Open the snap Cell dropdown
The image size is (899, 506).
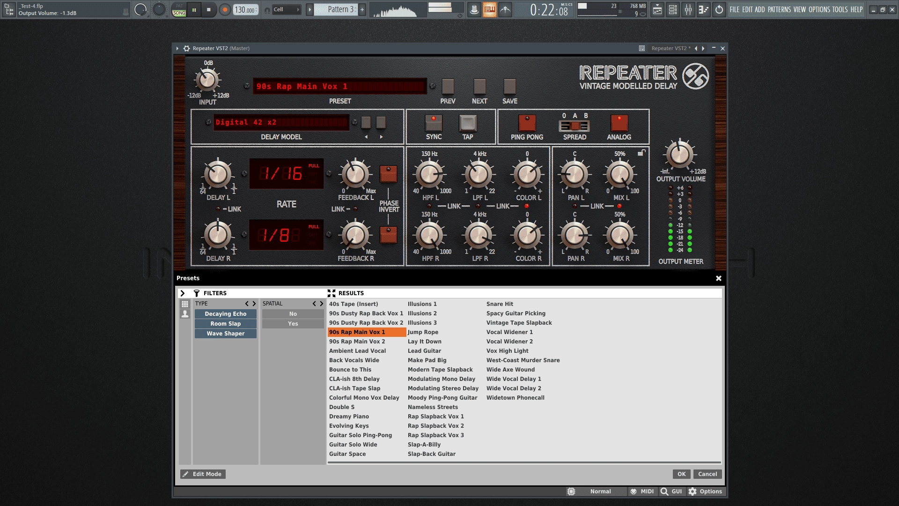pyautogui.click(x=287, y=9)
